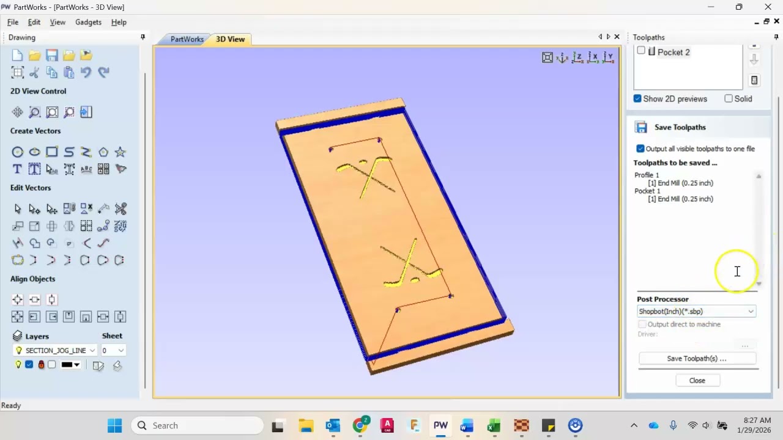The width and height of the screenshot is (783, 440).
Task: Open the Edit menu
Action: tap(34, 22)
